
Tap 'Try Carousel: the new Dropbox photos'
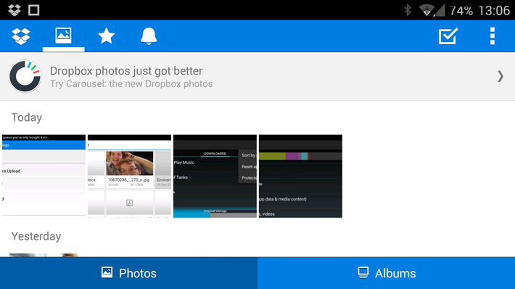pos(131,84)
